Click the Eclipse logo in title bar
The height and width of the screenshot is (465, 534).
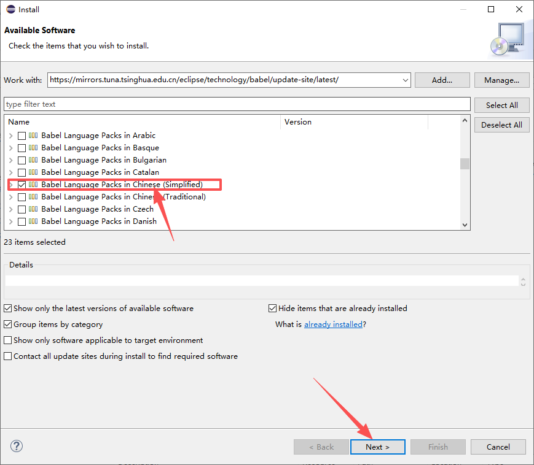tap(10, 9)
